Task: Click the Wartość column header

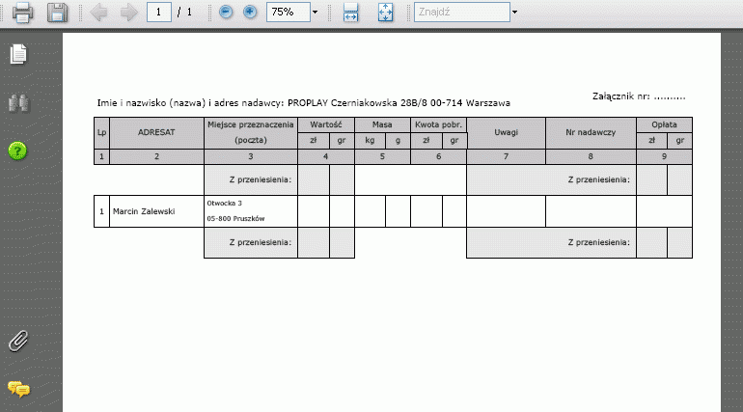Action: coord(326,125)
